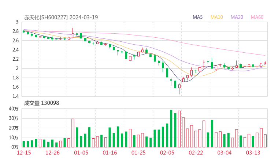The image size is (271, 161).
Task: Click the chart title 赤天化[SH600227] 2024-03-19
Action: (x=61, y=18)
